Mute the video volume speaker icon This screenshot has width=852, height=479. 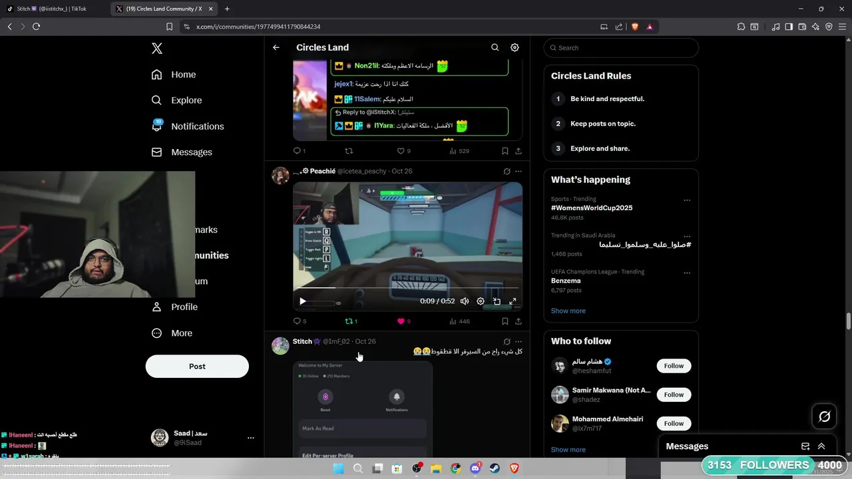[465, 301]
